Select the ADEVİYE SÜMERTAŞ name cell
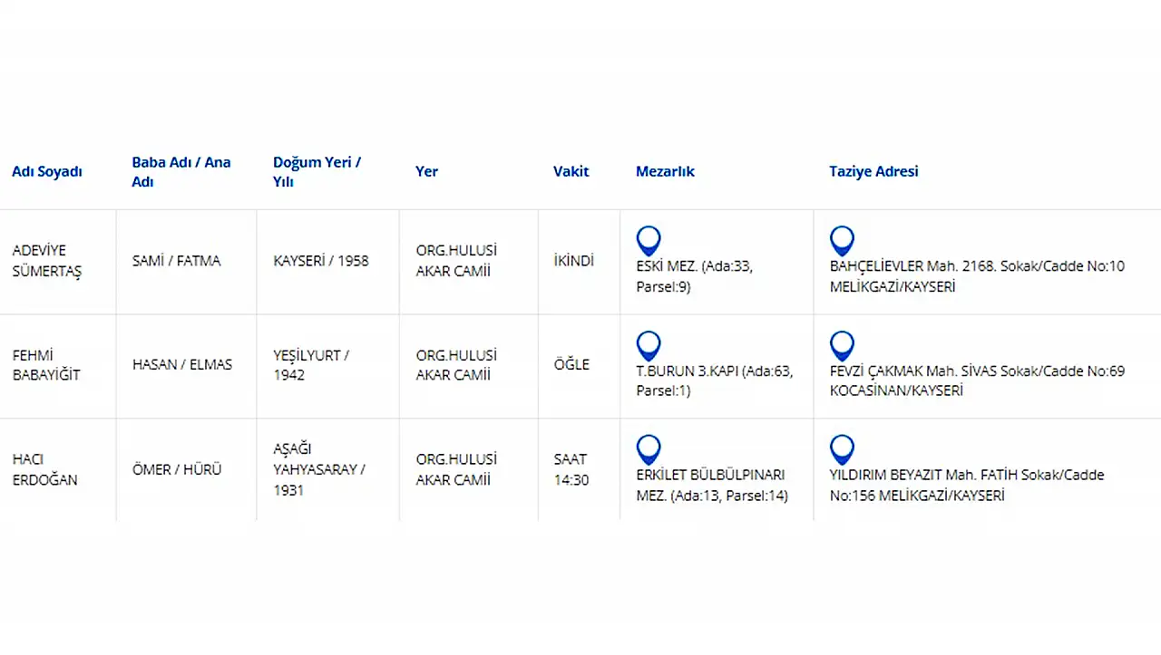Viewport: 1161px width, 655px height. click(x=46, y=261)
